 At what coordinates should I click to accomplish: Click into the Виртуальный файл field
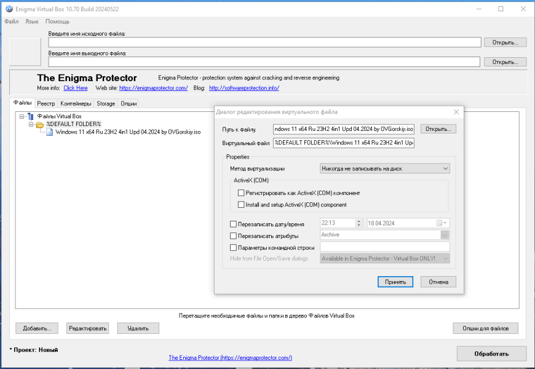click(344, 143)
